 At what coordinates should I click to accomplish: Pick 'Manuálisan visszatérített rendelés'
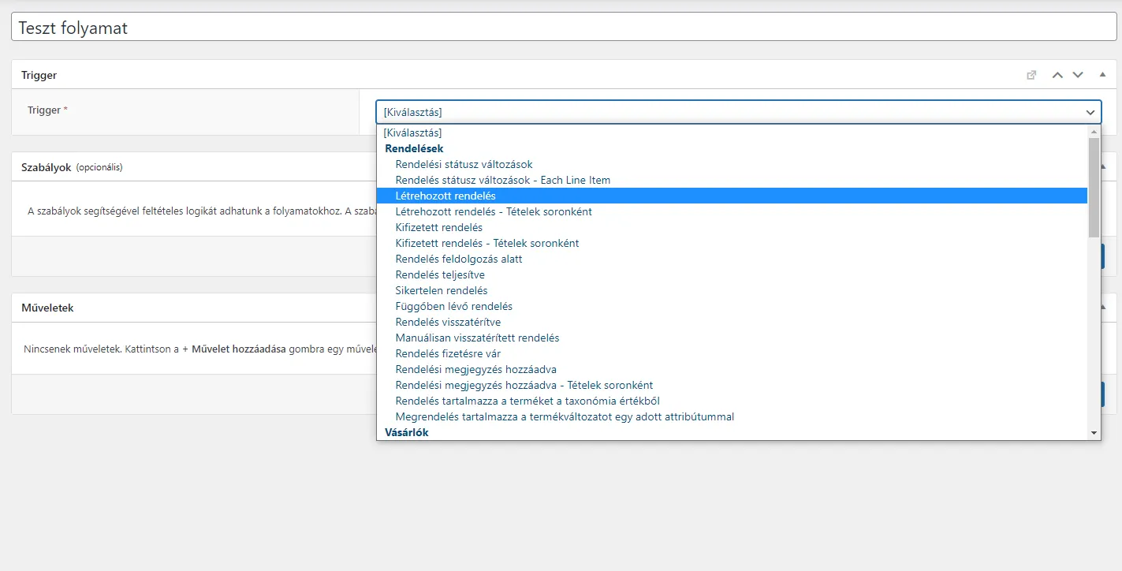pos(732,338)
